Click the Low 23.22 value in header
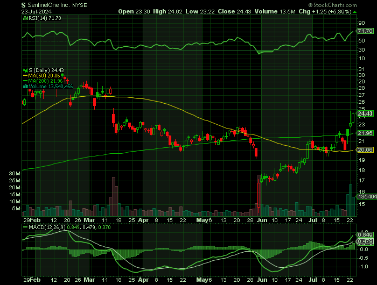The image size is (377, 285). click(x=200, y=11)
